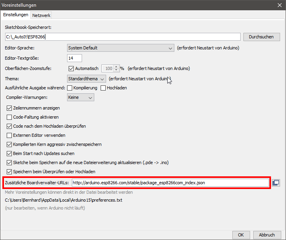Open the Compiler-Warnungen dropdown

pos(80,97)
